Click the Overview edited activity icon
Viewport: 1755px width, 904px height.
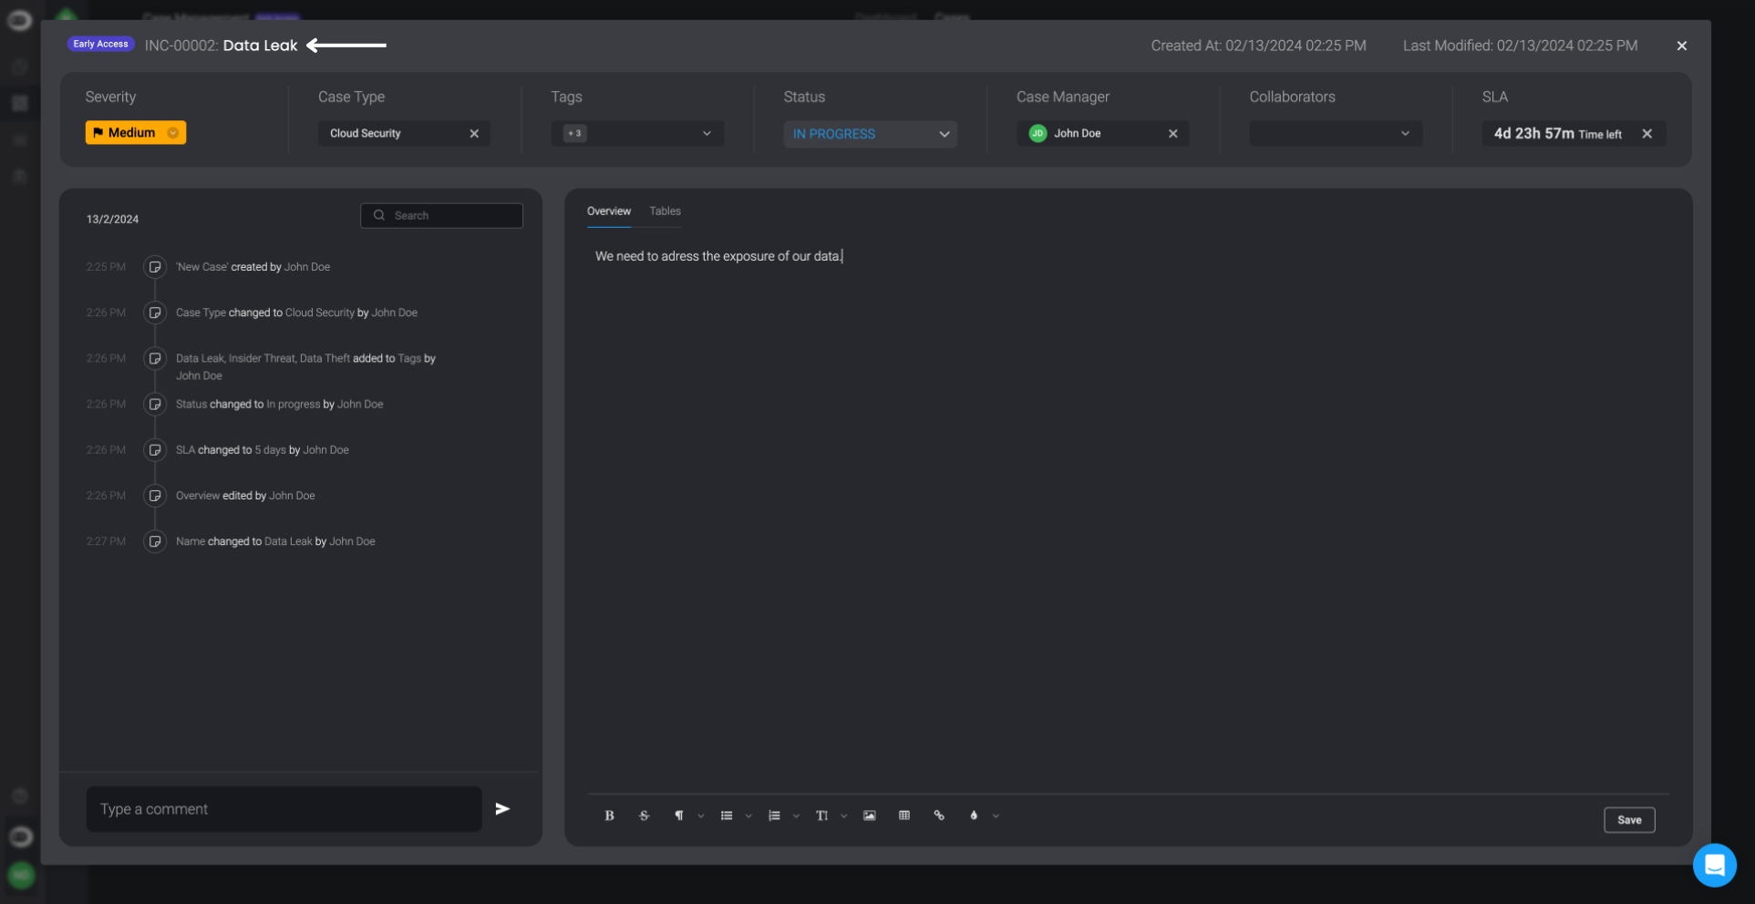pos(155,496)
